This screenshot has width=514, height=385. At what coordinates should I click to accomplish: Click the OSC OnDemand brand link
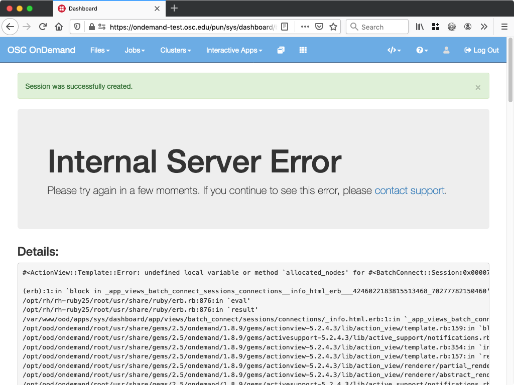point(41,50)
